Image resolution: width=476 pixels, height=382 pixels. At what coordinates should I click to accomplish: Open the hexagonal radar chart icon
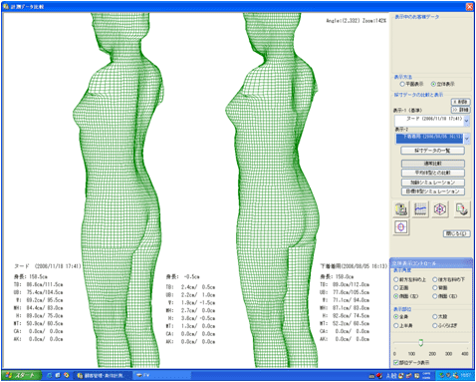pos(440,209)
